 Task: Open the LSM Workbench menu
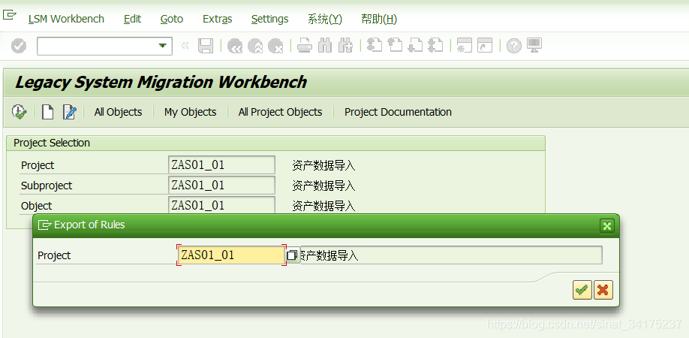coord(66,19)
